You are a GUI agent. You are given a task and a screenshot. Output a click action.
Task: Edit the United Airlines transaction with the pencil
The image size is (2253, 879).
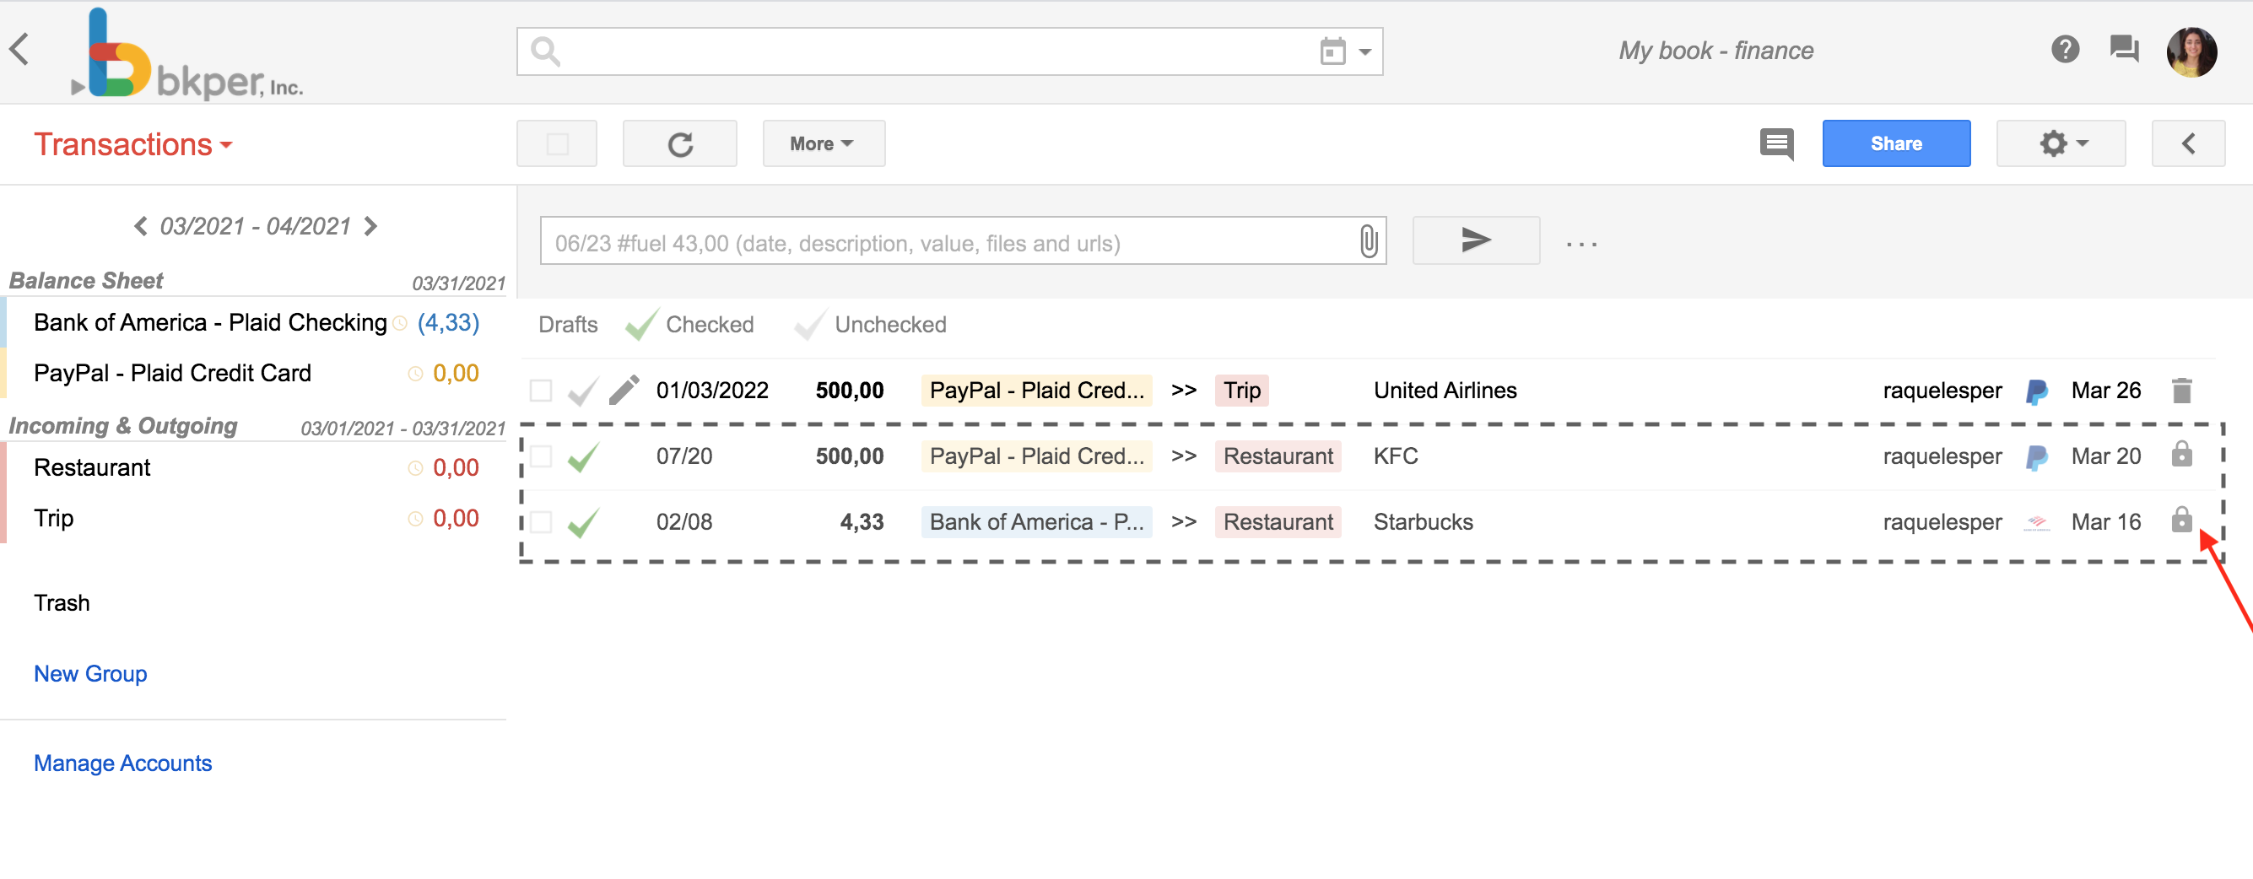624,390
